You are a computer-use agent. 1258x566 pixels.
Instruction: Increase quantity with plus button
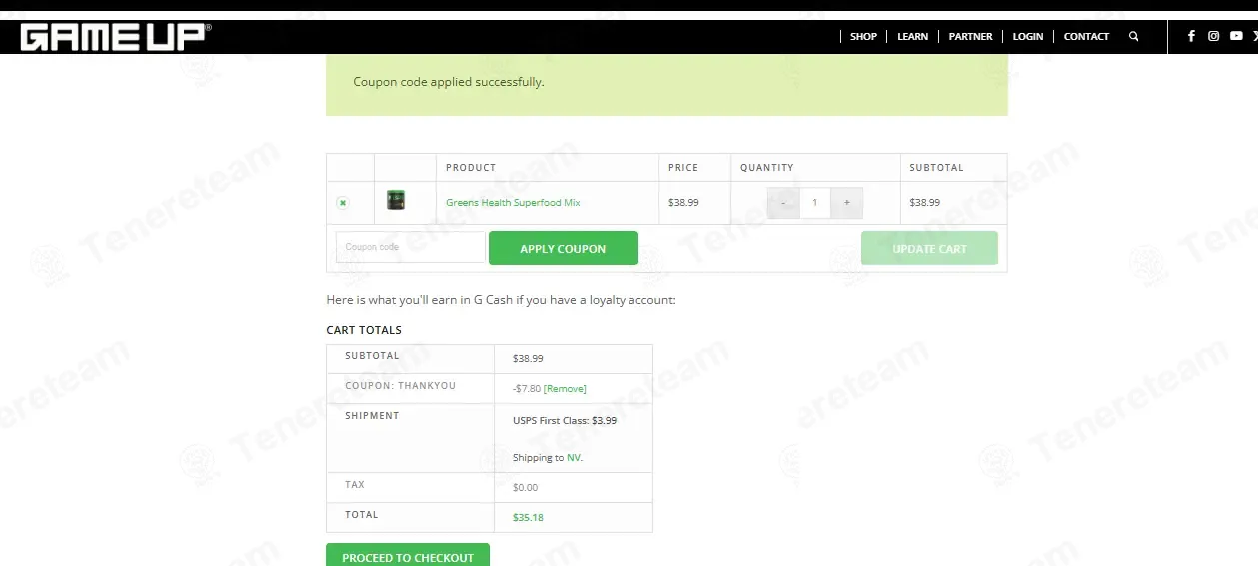(x=846, y=203)
